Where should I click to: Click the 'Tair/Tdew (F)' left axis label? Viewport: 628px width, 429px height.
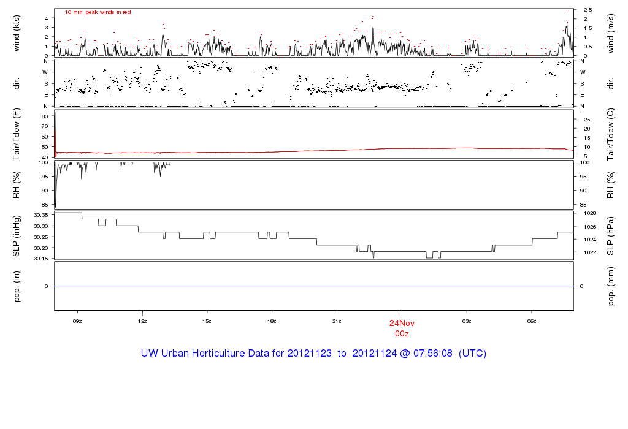[x=17, y=134]
